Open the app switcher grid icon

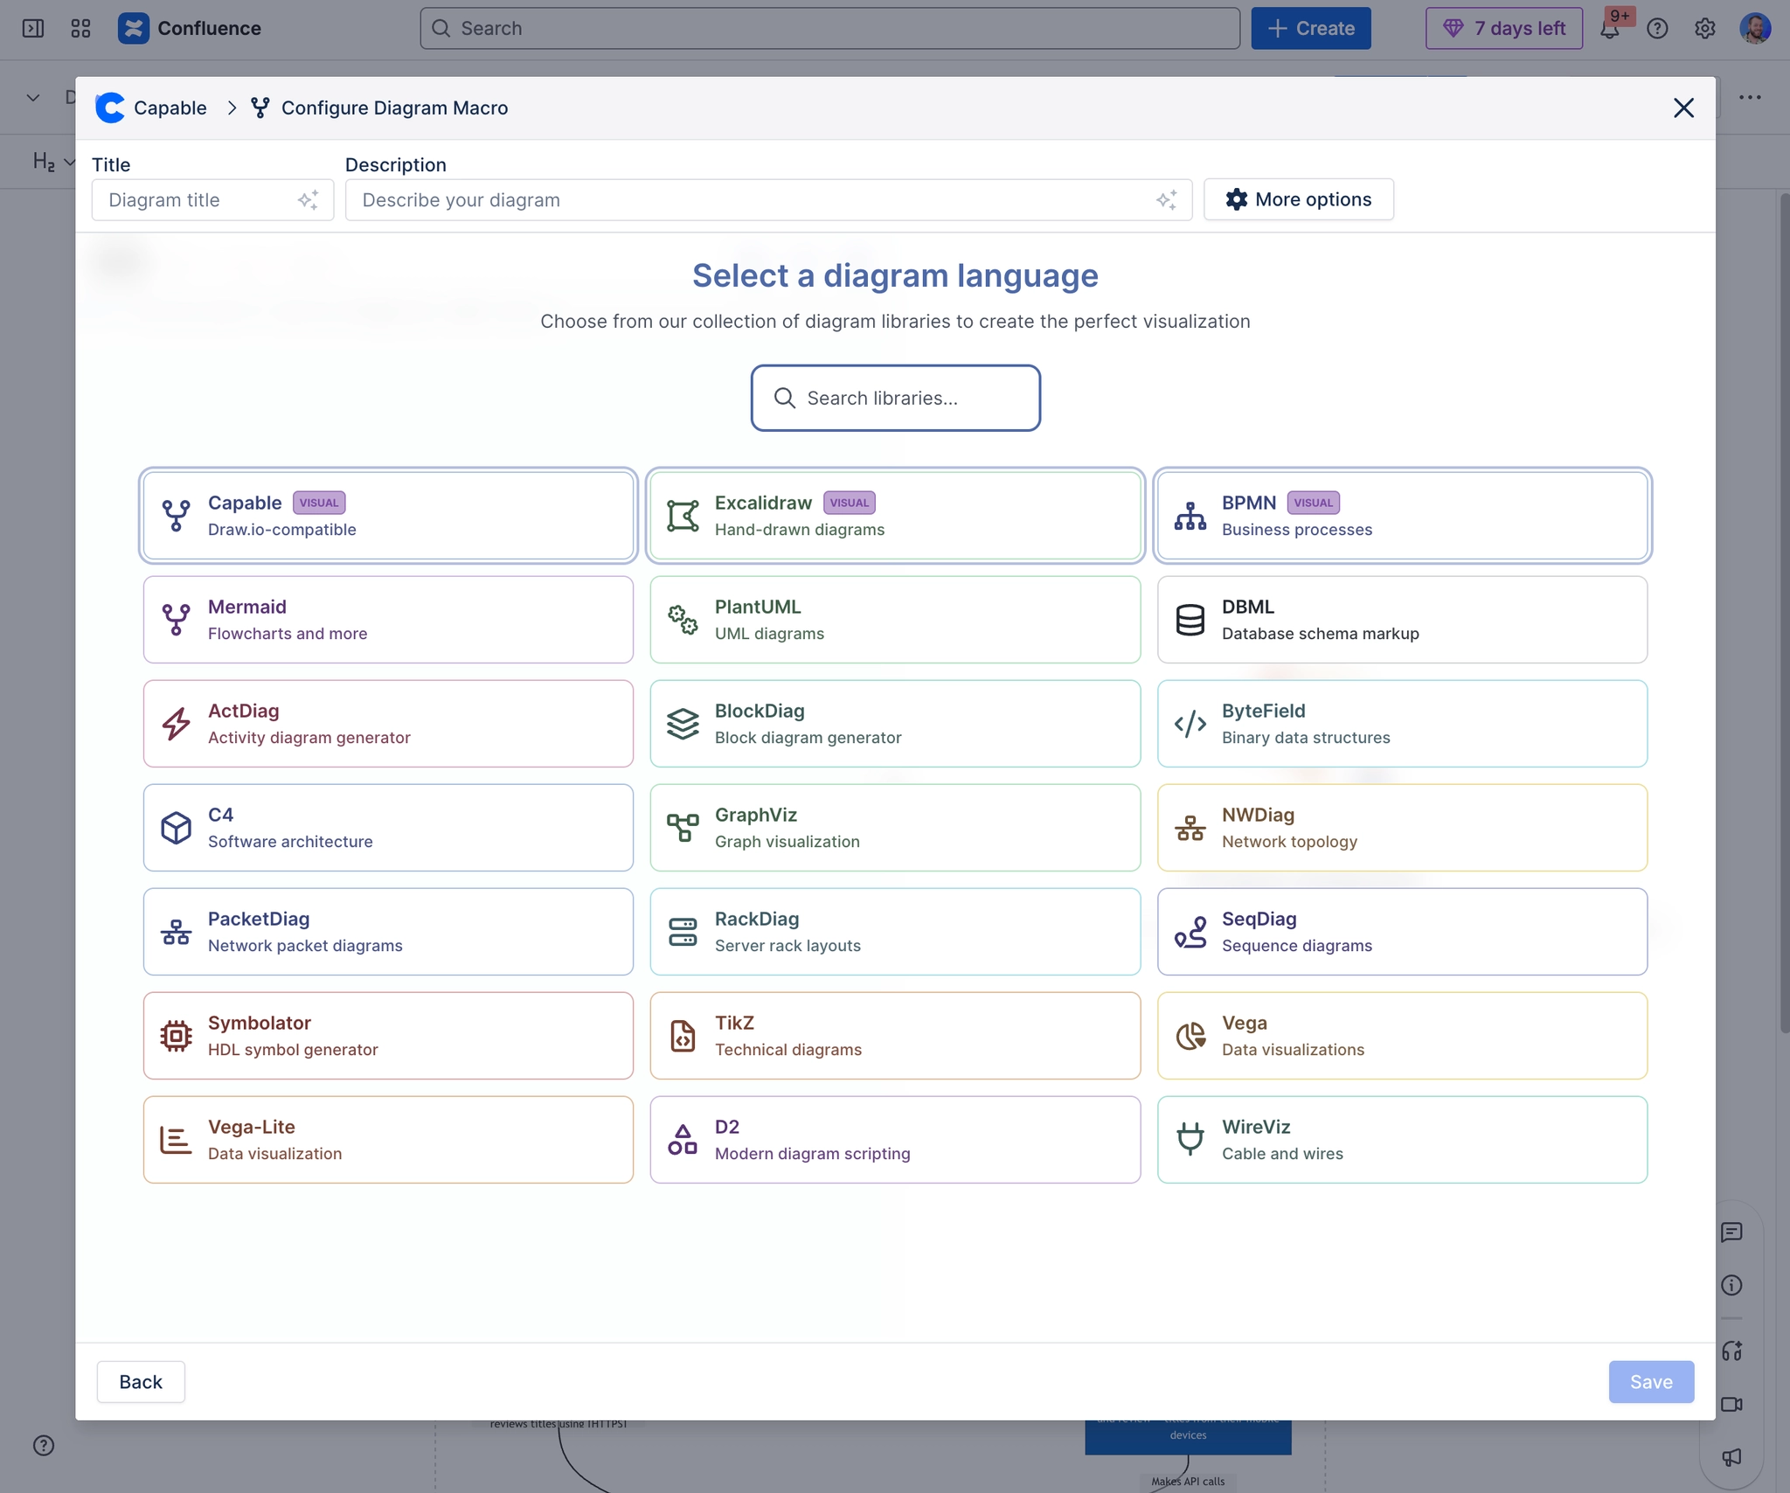pos(80,29)
